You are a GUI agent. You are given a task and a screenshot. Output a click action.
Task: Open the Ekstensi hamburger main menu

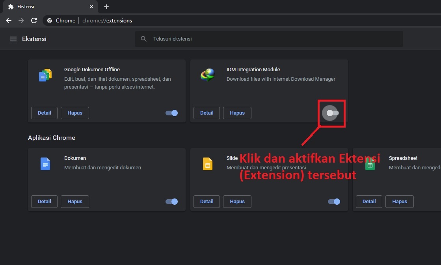[x=13, y=39]
